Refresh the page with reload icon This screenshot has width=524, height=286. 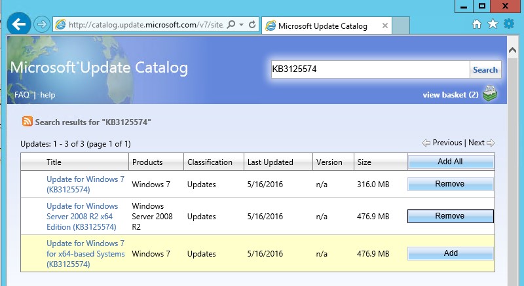[252, 24]
